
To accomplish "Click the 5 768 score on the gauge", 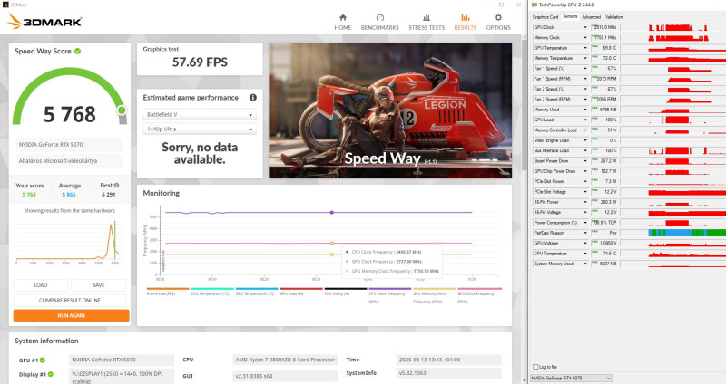I will click(x=70, y=114).
